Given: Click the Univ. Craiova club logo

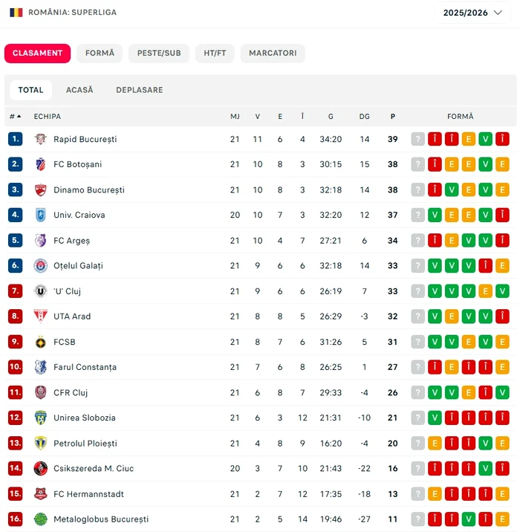Looking at the screenshot, I should click(41, 215).
